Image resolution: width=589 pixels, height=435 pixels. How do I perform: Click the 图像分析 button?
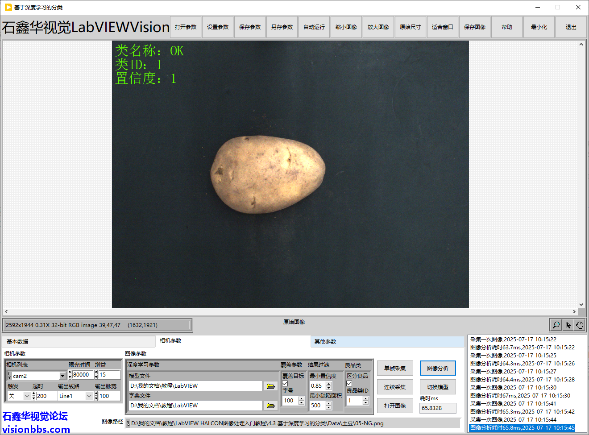pyautogui.click(x=438, y=368)
